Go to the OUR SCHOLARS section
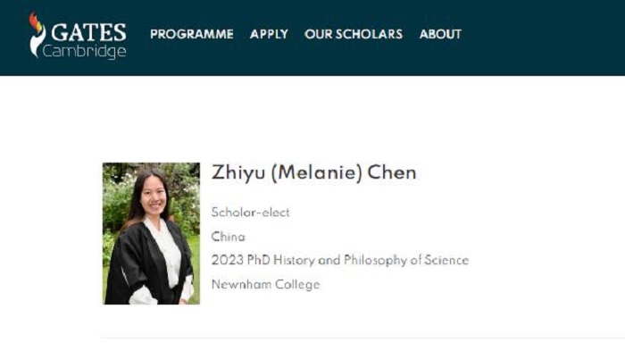The height and width of the screenshot is (343, 625). (354, 34)
